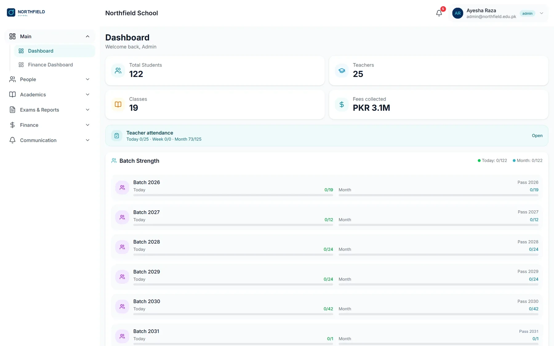The width and height of the screenshot is (554, 346).
Task: Click the Batch 2029 group icon
Action: click(122, 277)
